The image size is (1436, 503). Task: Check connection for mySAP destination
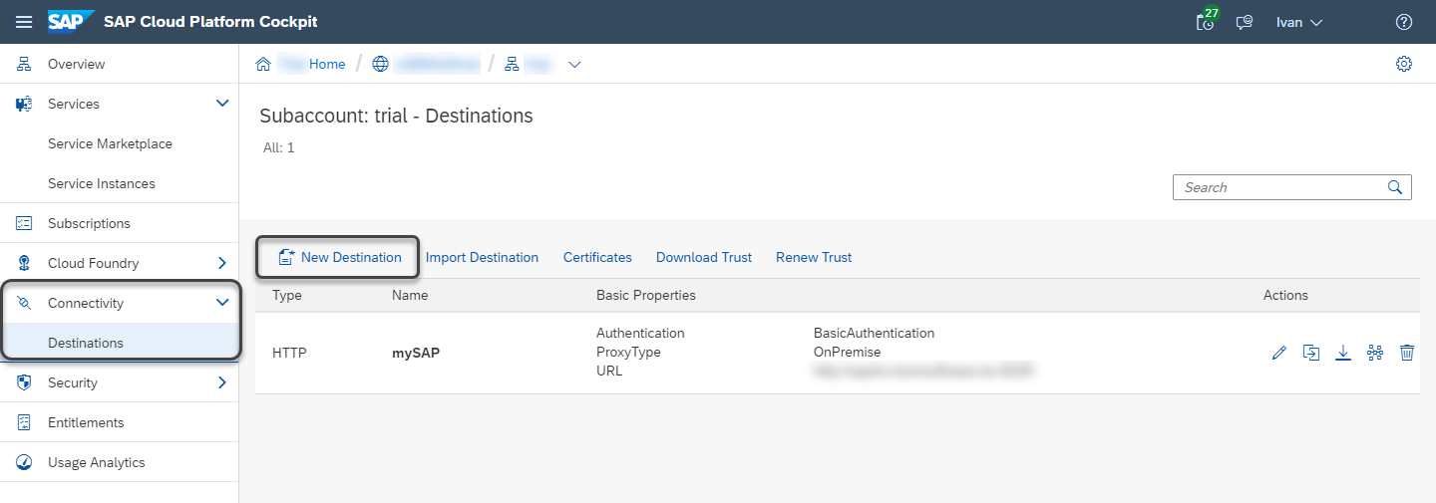tap(1375, 353)
